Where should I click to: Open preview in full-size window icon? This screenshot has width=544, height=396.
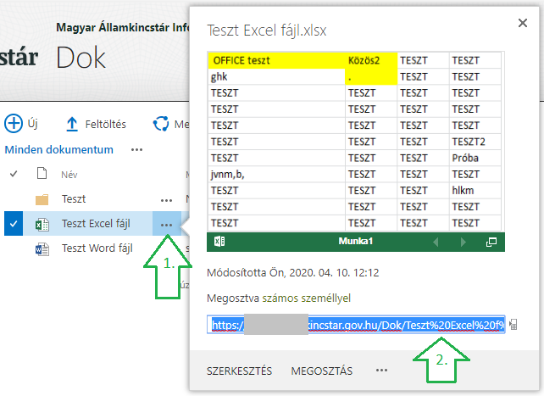(491, 242)
